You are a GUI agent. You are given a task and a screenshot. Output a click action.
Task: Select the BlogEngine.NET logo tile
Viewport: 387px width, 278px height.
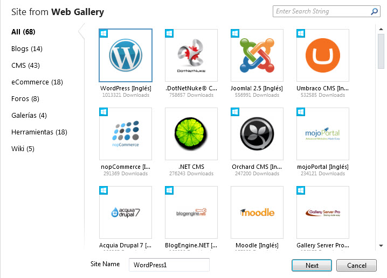click(x=191, y=212)
